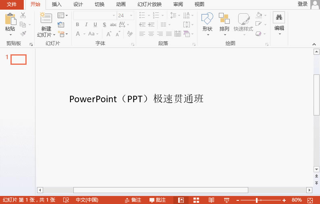The height and width of the screenshot is (204, 320).
Task: Switch to the 插入 tab
Action: click(56, 4)
